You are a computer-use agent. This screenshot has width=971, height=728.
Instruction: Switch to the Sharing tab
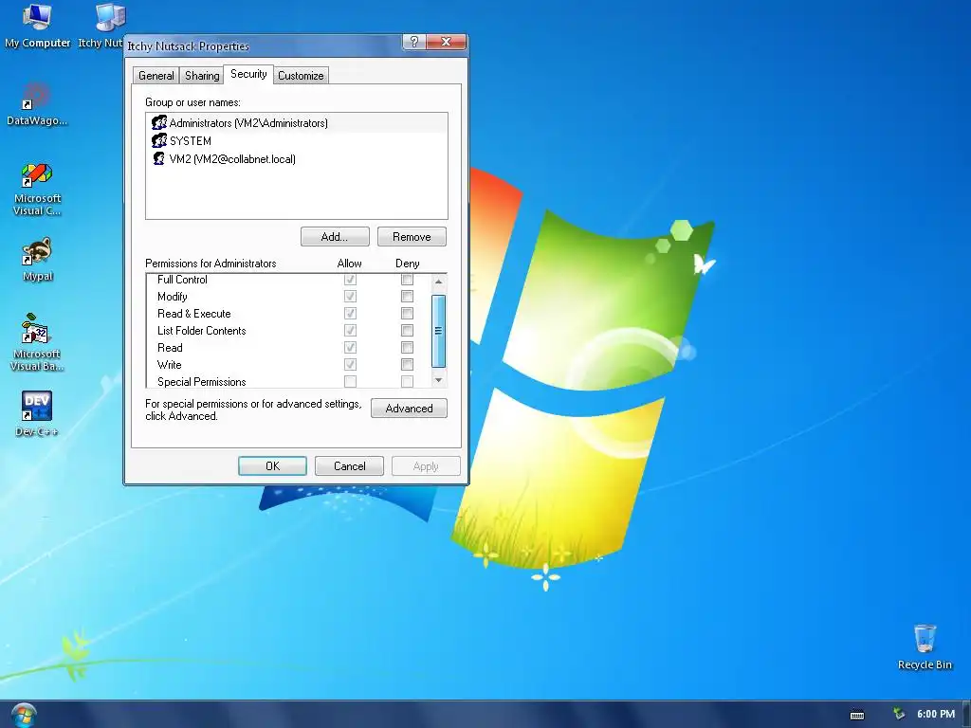[x=202, y=76]
